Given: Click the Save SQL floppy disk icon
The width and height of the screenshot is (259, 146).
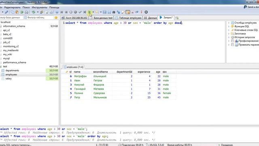Looking at the screenshot, I should pos(104,12).
